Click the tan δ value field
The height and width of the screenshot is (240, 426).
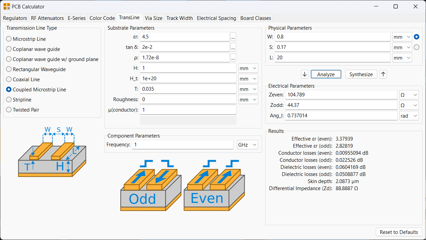tap(185, 47)
